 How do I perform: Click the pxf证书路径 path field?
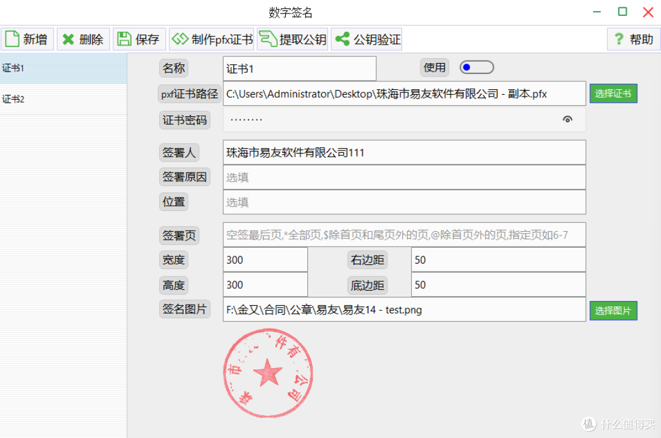pyautogui.click(x=405, y=94)
